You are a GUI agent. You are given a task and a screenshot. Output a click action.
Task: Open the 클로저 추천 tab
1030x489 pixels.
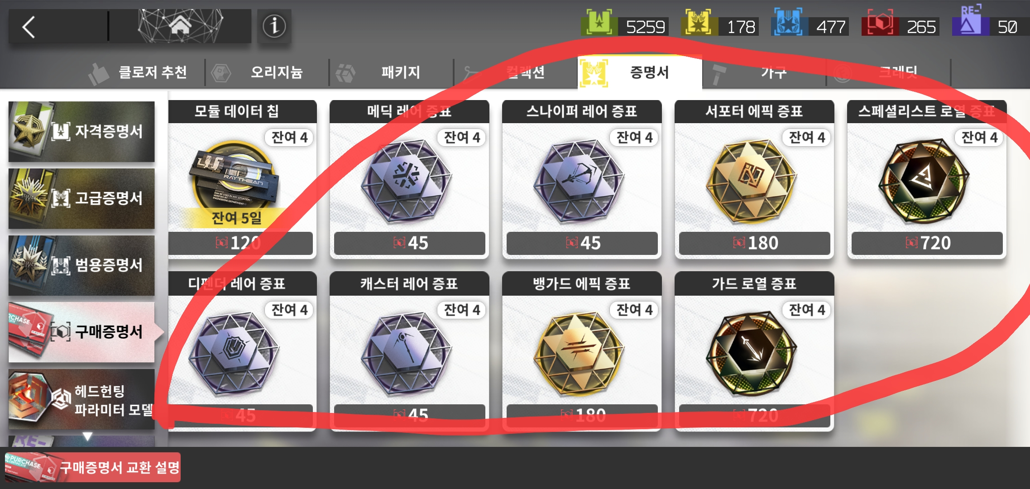click(x=144, y=72)
